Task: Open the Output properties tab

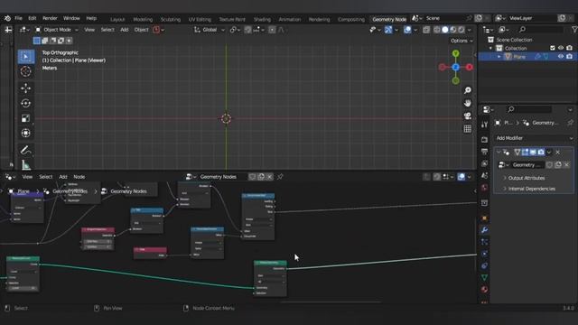Action: [x=484, y=152]
